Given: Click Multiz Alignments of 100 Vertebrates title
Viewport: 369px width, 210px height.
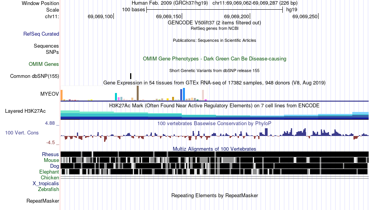Looking at the screenshot, I should [214, 149].
